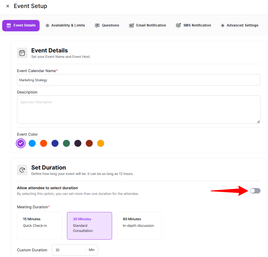Pick the light blue event color
The image size is (268, 257).
point(32,143)
